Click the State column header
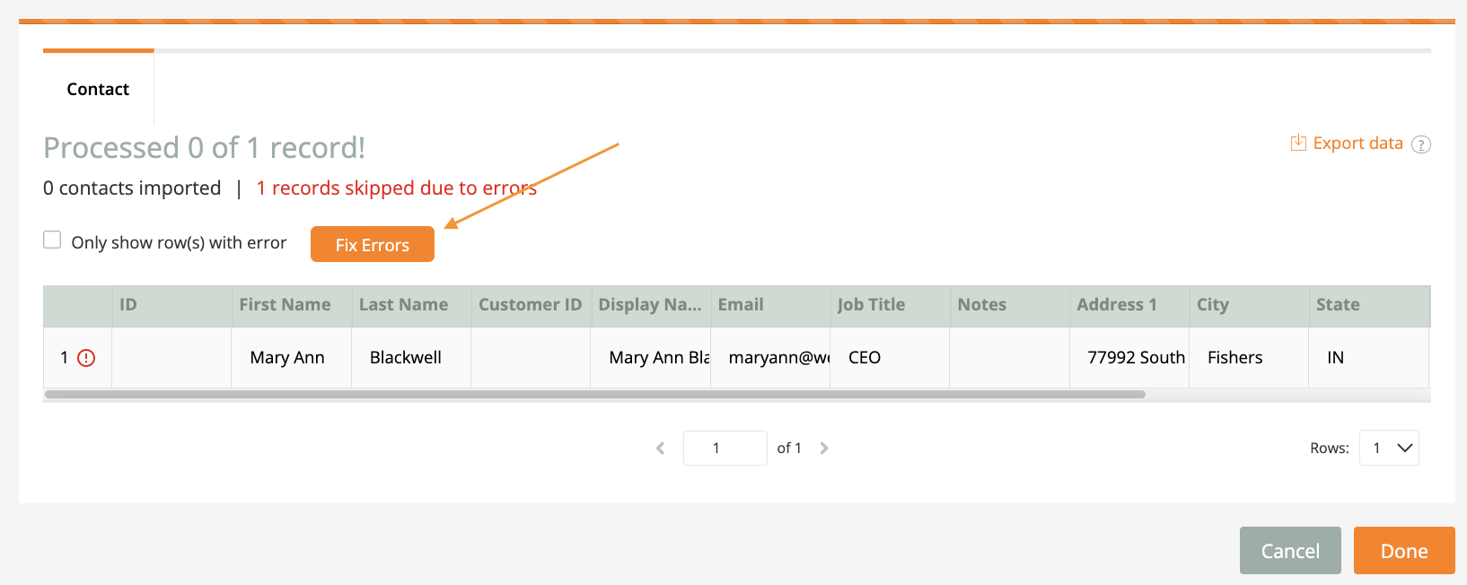The image size is (1467, 585). coord(1369,305)
